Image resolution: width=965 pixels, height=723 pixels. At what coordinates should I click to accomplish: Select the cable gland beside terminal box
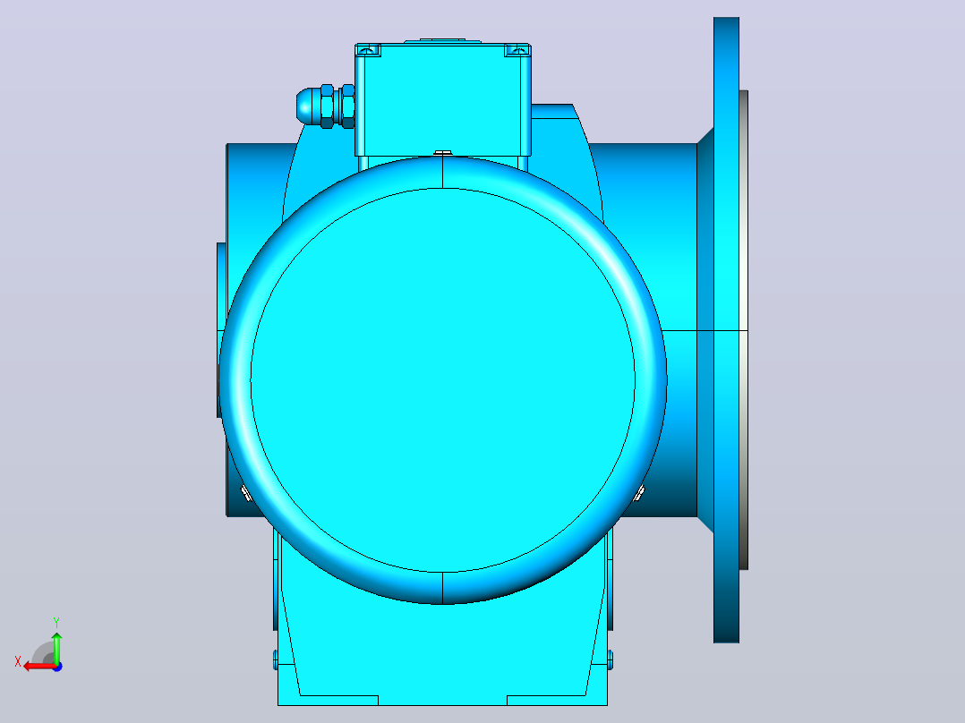(325, 106)
